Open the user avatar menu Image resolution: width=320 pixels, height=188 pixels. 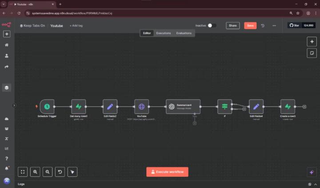(7, 181)
